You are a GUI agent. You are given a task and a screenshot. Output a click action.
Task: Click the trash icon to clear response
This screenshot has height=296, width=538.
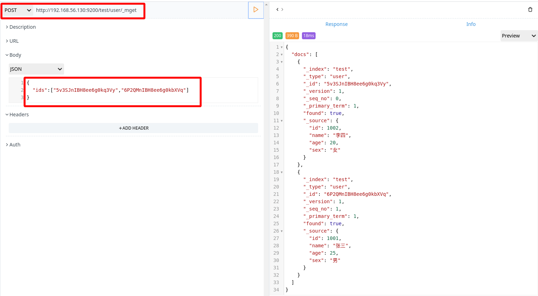click(530, 9)
